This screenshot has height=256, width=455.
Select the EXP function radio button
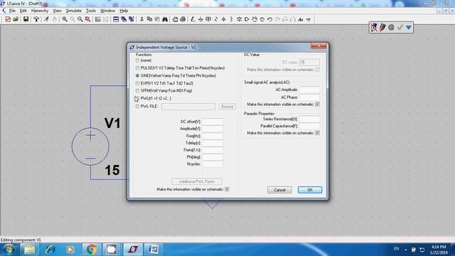(137, 83)
